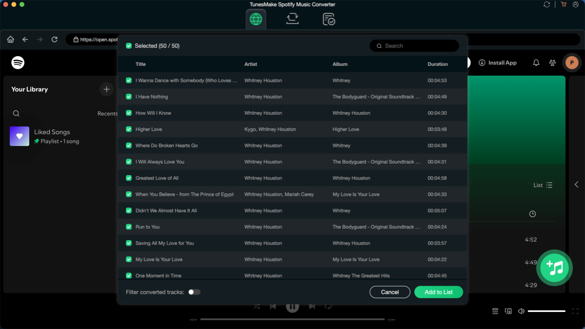Uncheck I Will Always Love You
The height and width of the screenshot is (329, 585).
pyautogui.click(x=129, y=162)
